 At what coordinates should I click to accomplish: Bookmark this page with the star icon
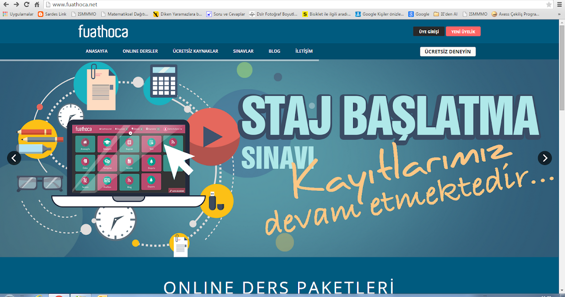coord(549,4)
